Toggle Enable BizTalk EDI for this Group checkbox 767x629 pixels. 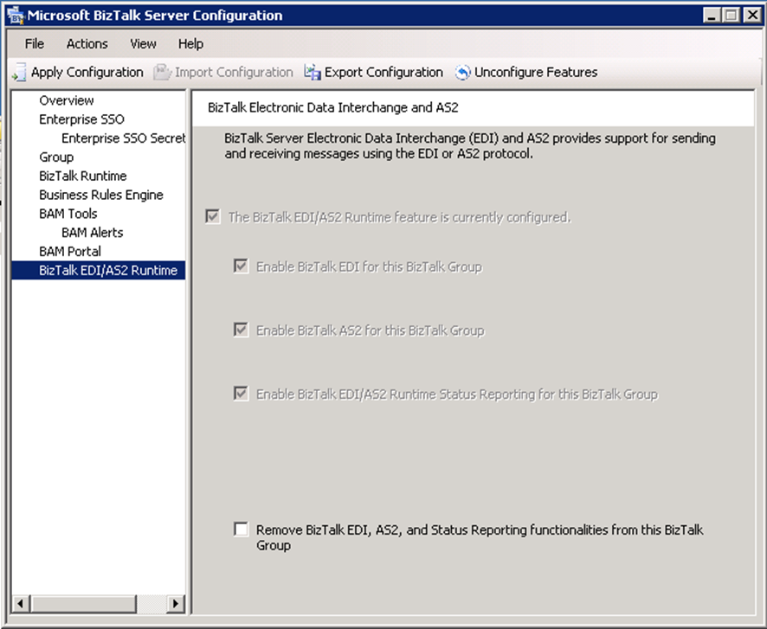click(241, 266)
